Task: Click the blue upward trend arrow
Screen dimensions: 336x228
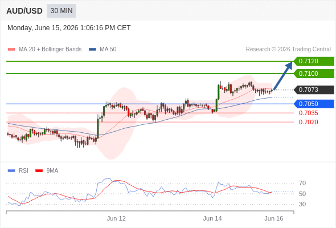Action: (x=282, y=76)
